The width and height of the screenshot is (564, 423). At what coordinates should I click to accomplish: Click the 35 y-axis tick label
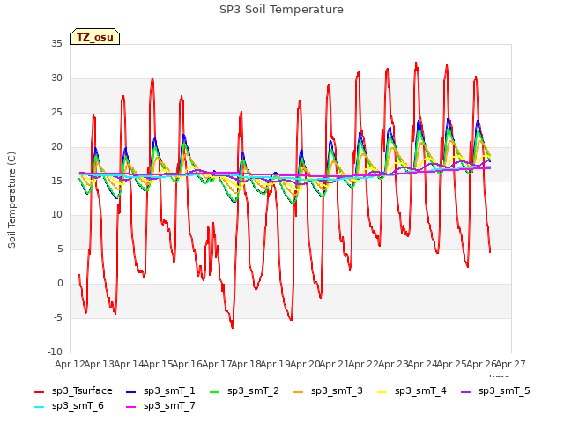56,43
